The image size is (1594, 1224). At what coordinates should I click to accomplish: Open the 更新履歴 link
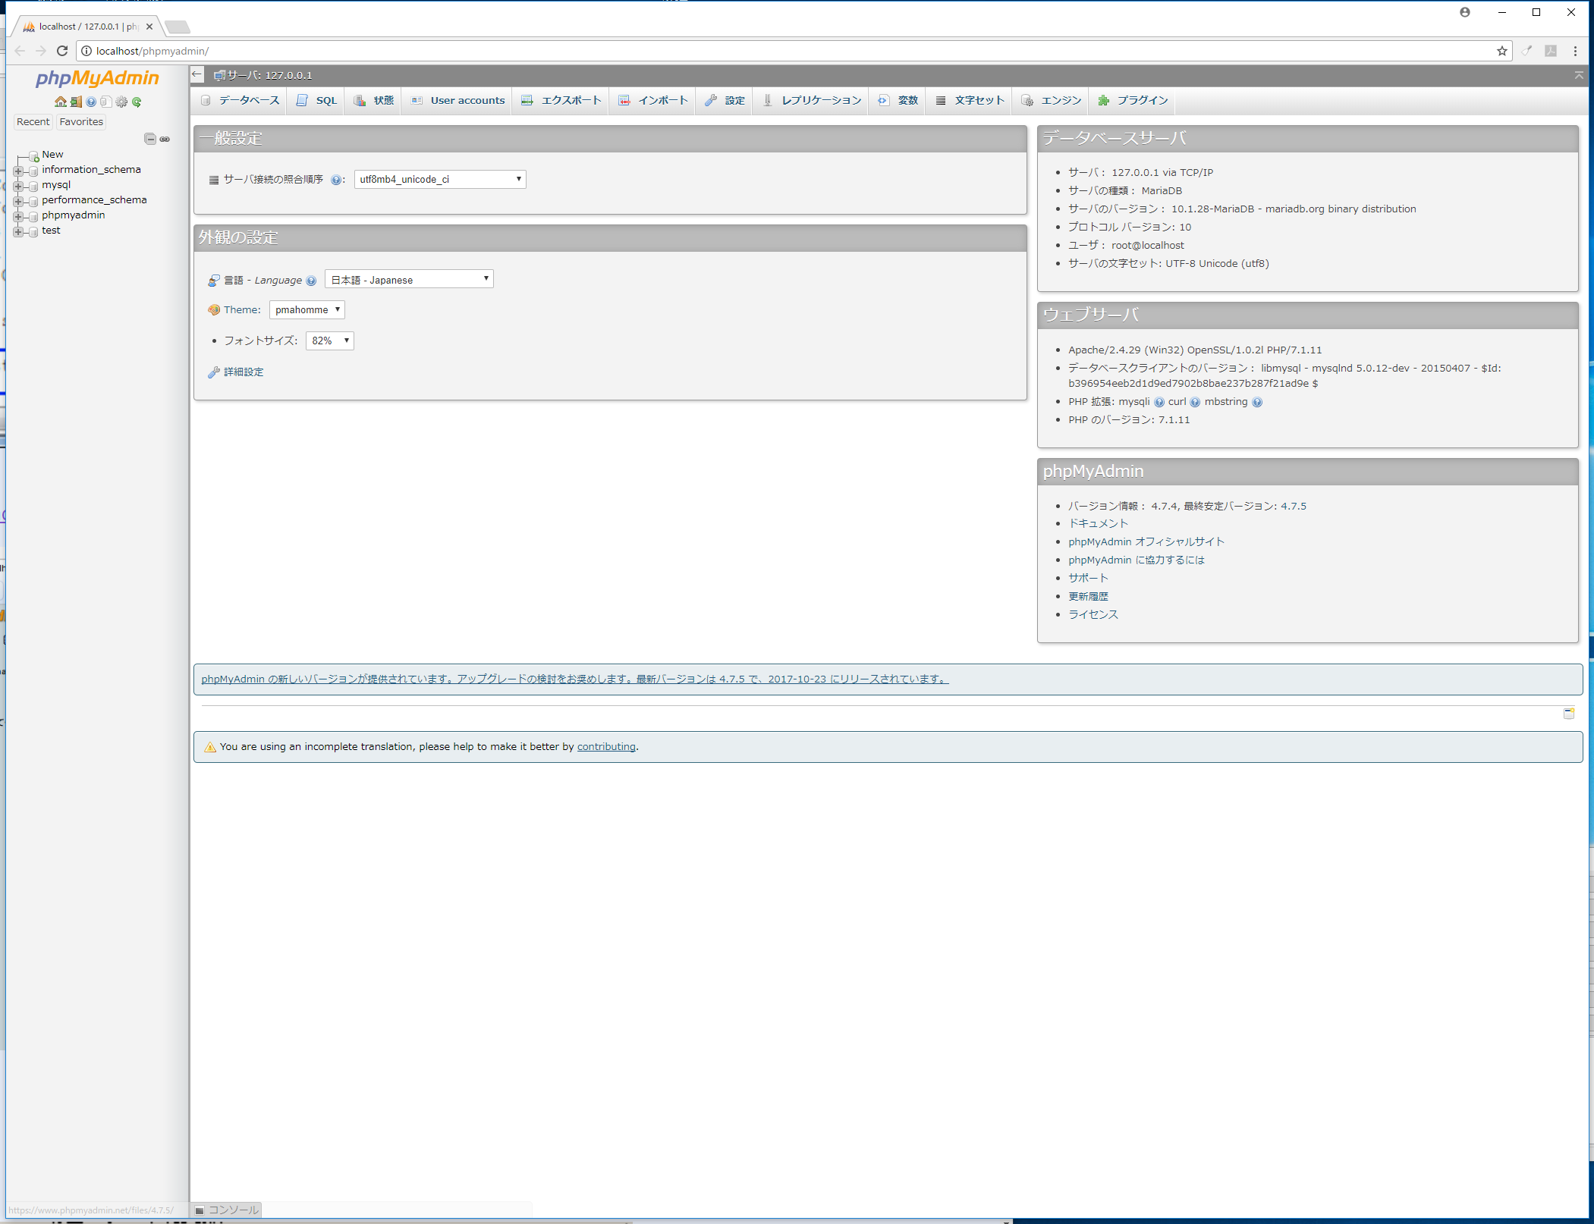click(1088, 597)
